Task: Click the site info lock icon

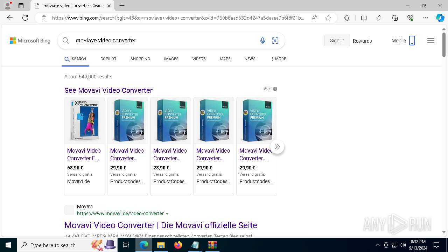Action: tap(44, 18)
